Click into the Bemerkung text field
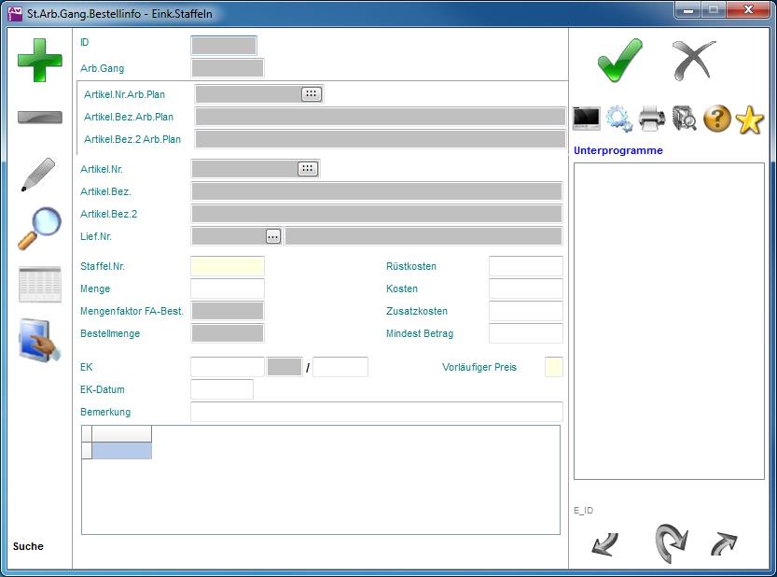 [x=376, y=412]
